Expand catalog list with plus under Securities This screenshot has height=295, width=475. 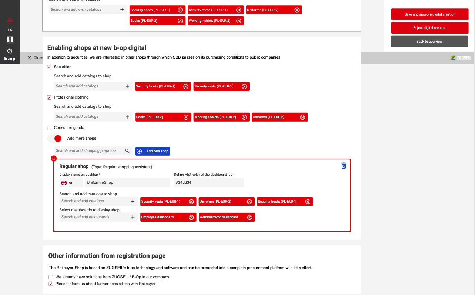[x=127, y=86]
